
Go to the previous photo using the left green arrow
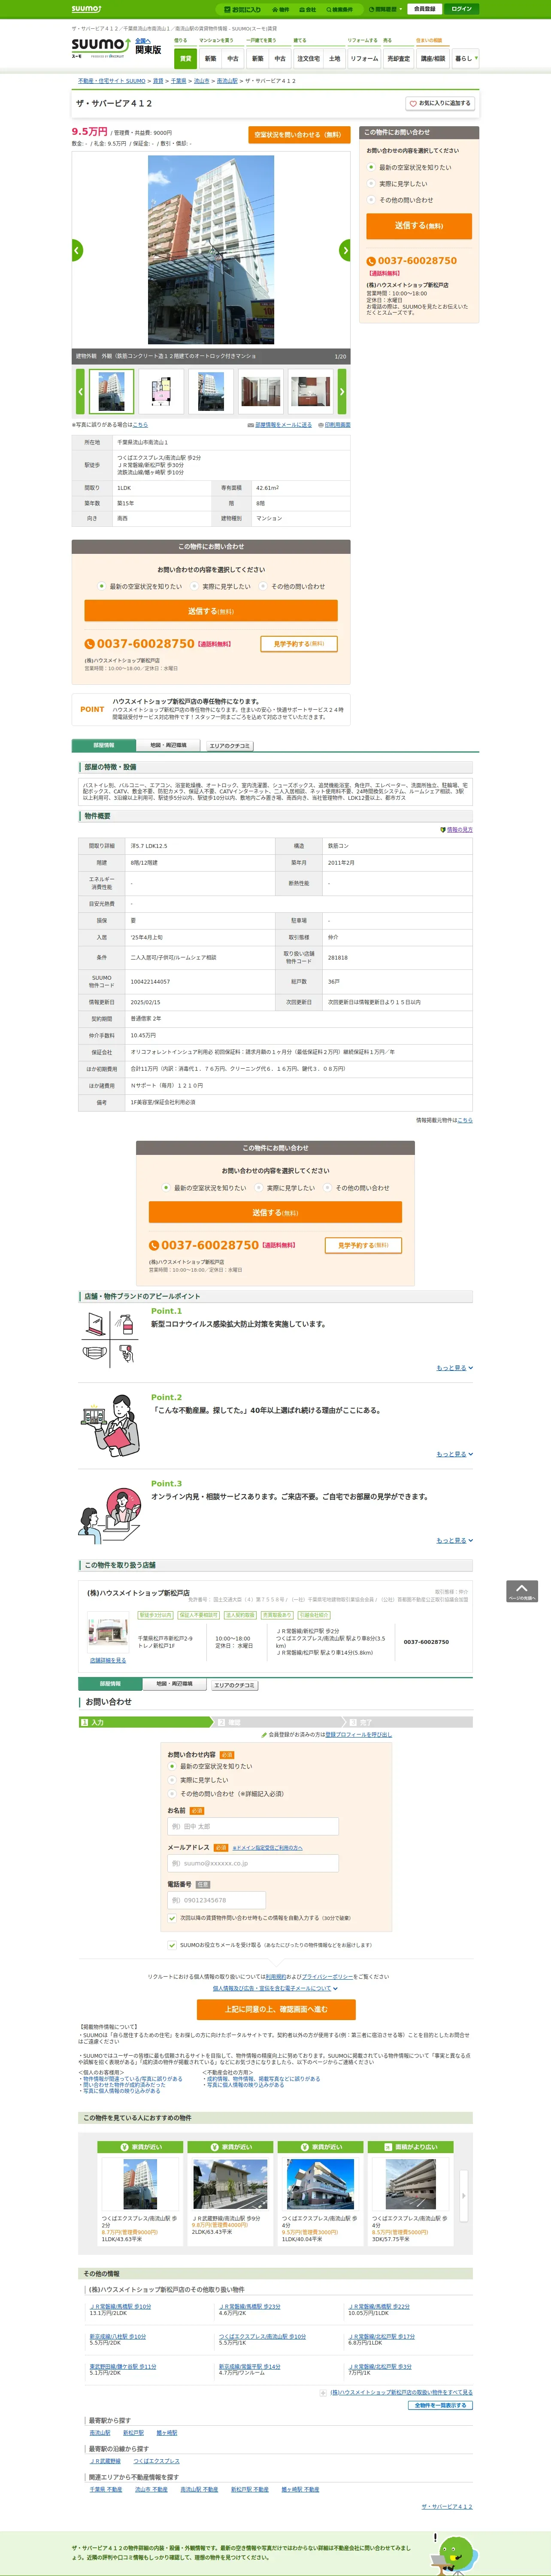pos(77,250)
